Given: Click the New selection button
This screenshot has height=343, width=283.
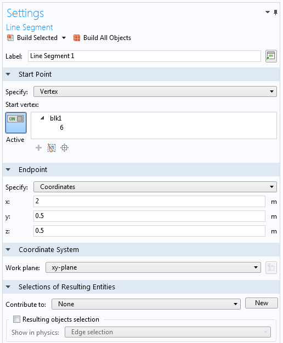Looking at the screenshot, I should coord(261,303).
